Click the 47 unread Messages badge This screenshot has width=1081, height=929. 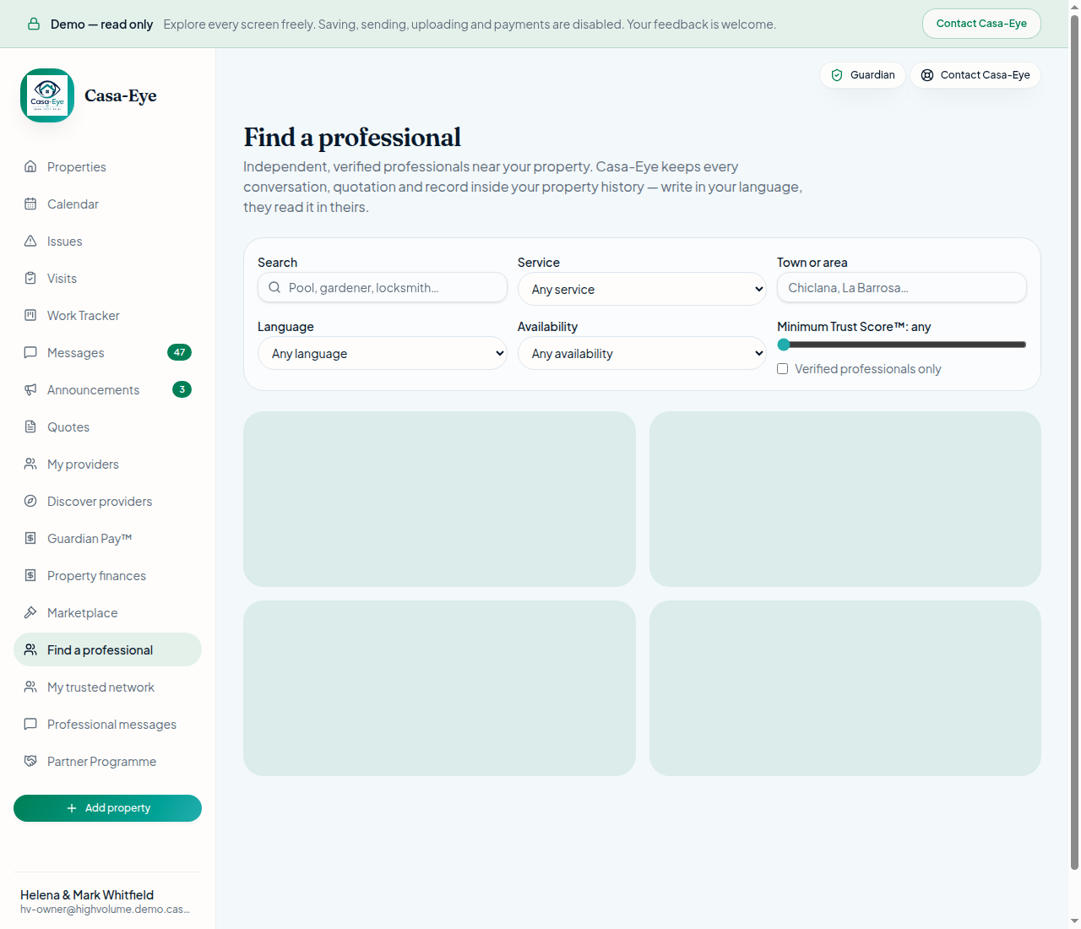[180, 352]
